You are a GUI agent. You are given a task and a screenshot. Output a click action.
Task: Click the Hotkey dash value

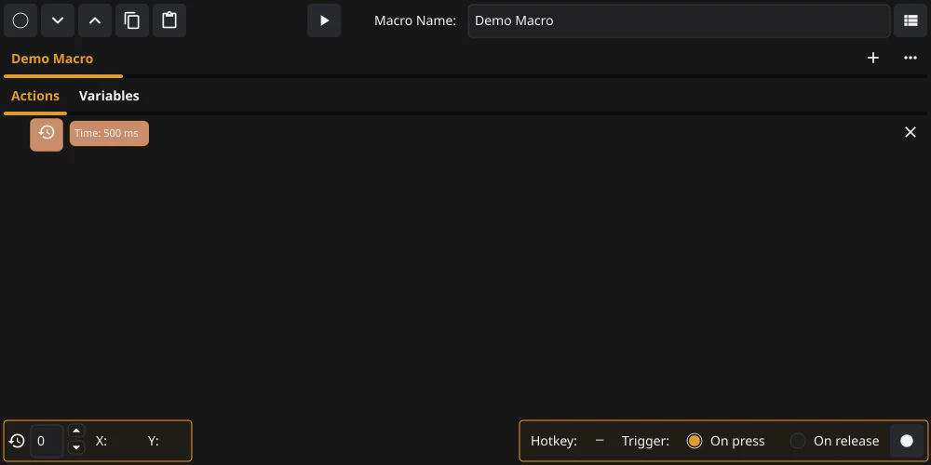600,441
